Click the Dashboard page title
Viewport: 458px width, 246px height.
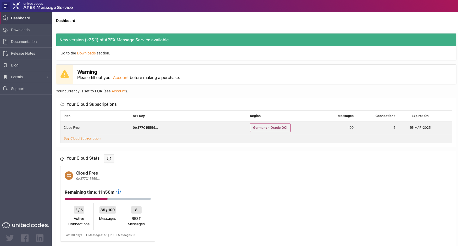click(65, 21)
